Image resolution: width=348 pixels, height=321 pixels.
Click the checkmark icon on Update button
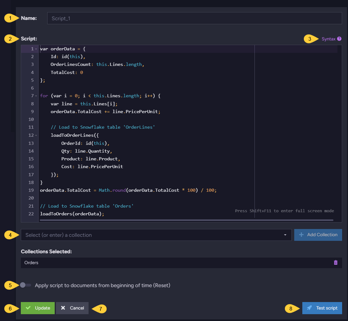pos(28,308)
